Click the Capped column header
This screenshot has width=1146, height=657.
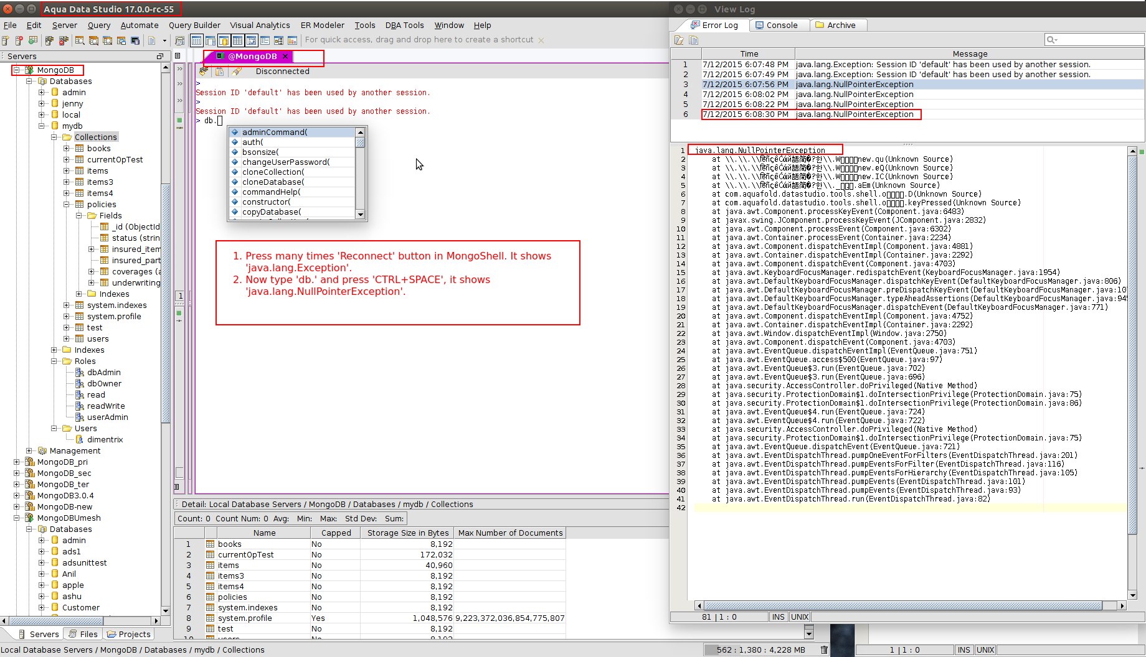pyautogui.click(x=336, y=533)
